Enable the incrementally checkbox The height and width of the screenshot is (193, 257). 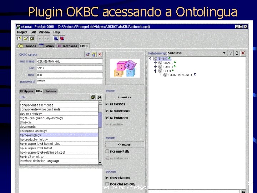(107, 151)
